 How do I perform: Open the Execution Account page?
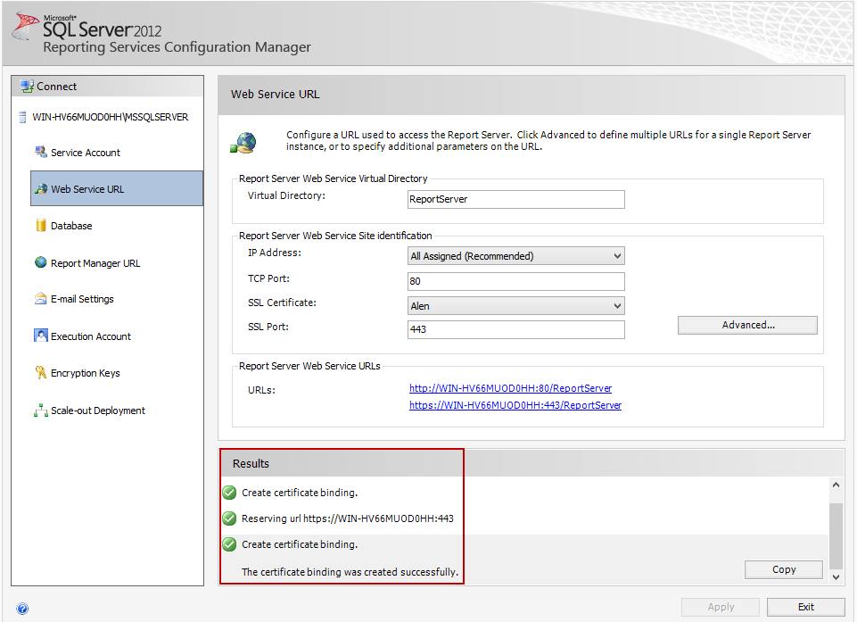tap(91, 336)
